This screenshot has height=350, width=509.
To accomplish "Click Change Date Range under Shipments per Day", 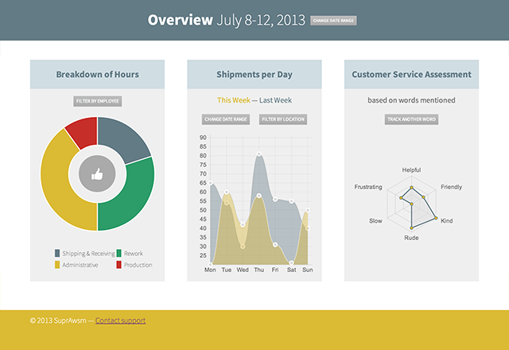I will [x=226, y=119].
